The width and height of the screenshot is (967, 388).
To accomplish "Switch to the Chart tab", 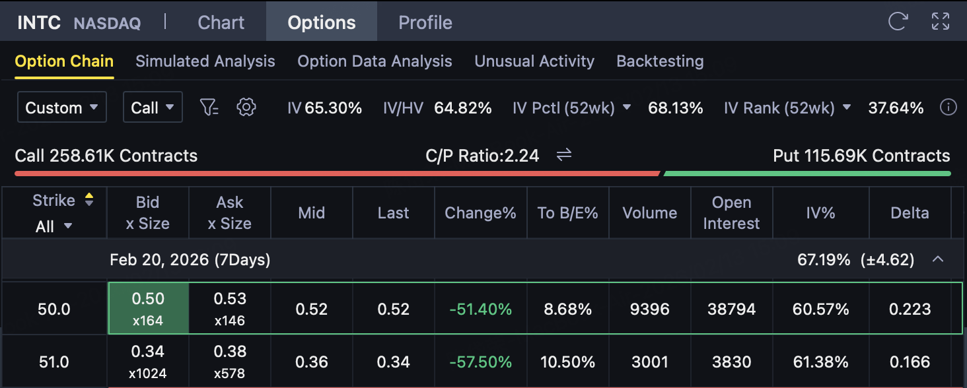I will tap(221, 22).
